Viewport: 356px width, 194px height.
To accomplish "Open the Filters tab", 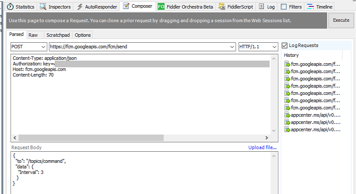I will coord(291,6).
